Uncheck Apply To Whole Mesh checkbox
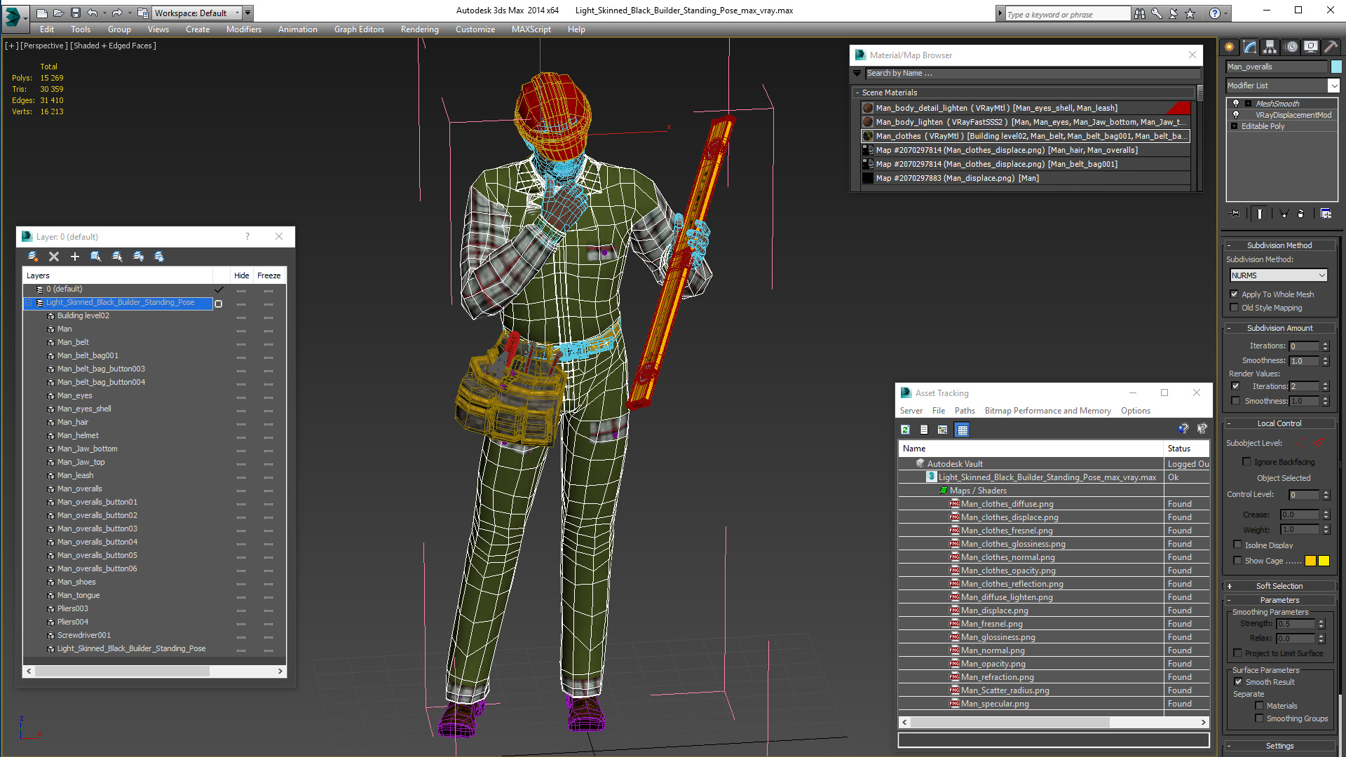Screen dimensions: 1346x757 [x=1235, y=294]
